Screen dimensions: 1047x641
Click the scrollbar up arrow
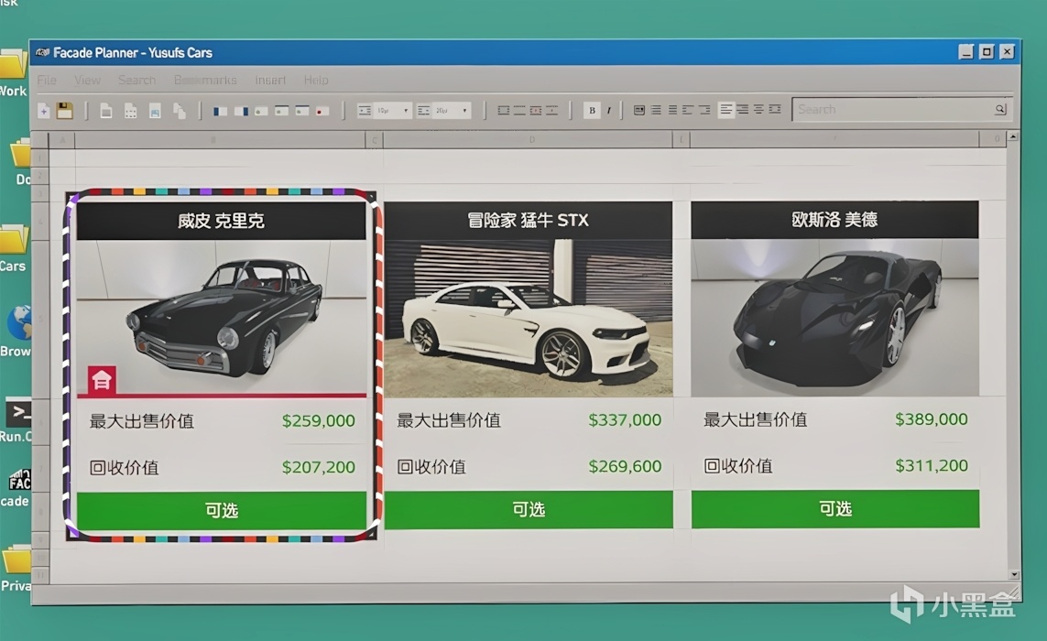click(x=1014, y=136)
